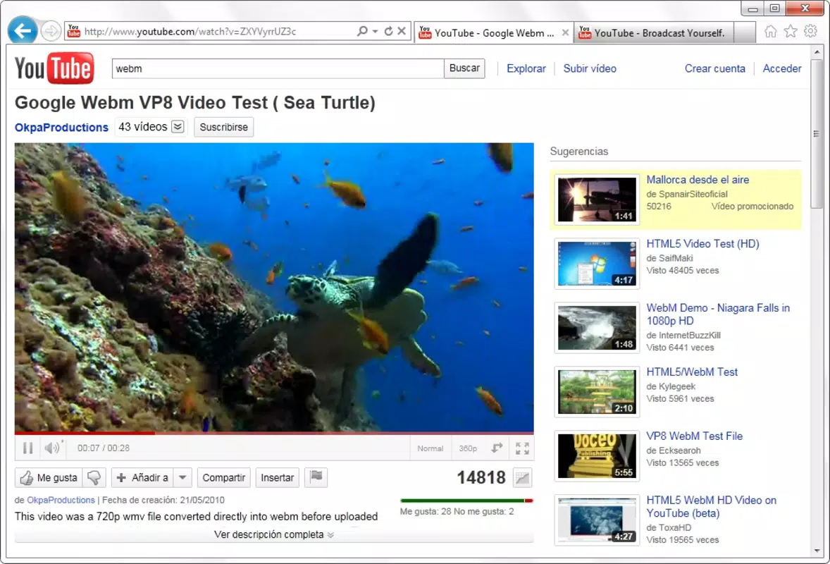The height and width of the screenshot is (564, 830).
Task: Open the VP8 WebM Test File link
Action: point(694,436)
